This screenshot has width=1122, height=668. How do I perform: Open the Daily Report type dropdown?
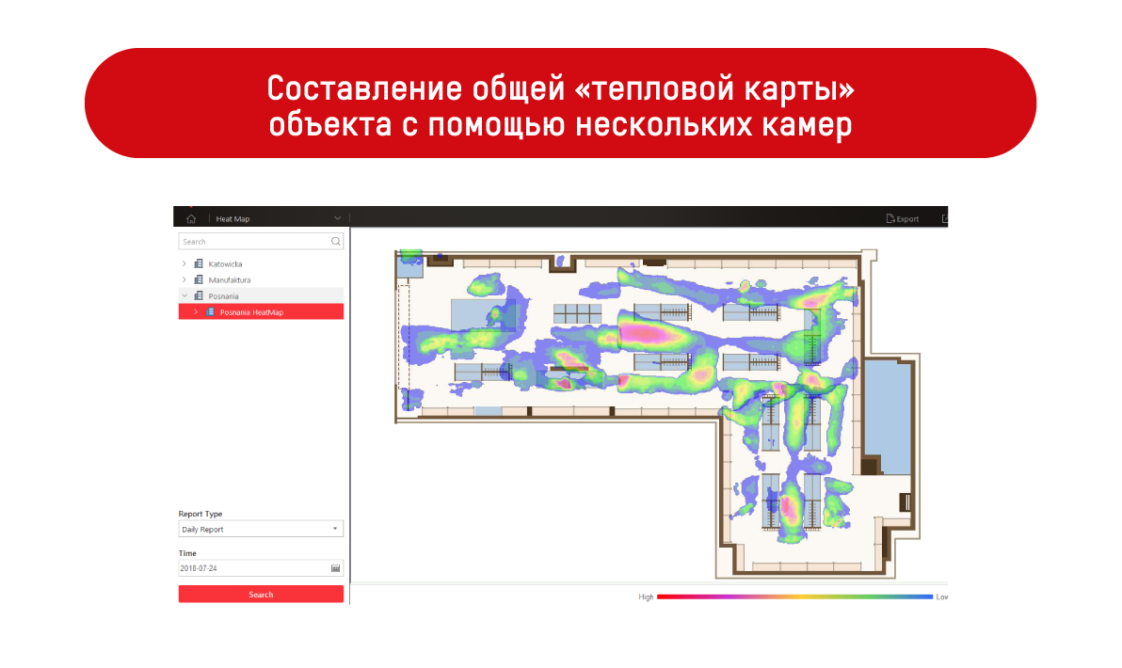[261, 530]
